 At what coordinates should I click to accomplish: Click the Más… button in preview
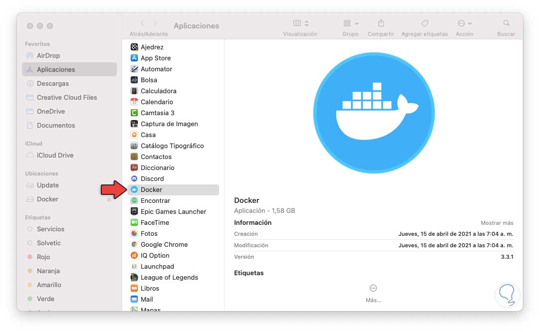click(373, 294)
